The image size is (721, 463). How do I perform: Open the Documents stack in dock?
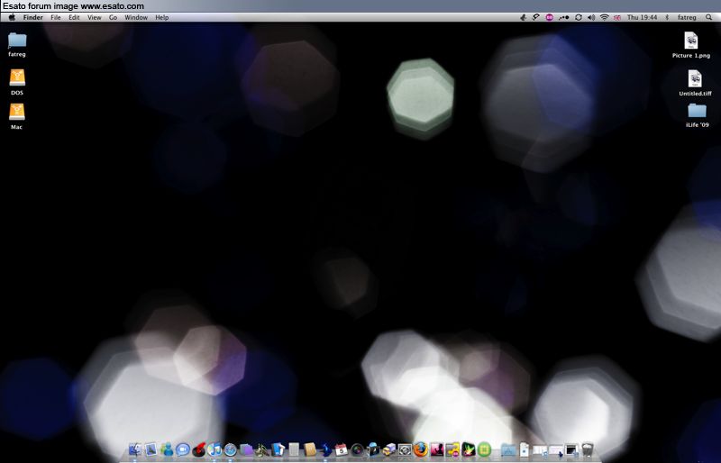point(525,449)
